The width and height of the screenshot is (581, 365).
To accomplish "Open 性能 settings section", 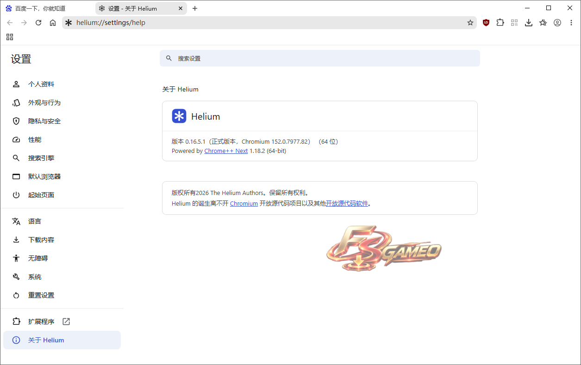I will [x=62, y=140].
